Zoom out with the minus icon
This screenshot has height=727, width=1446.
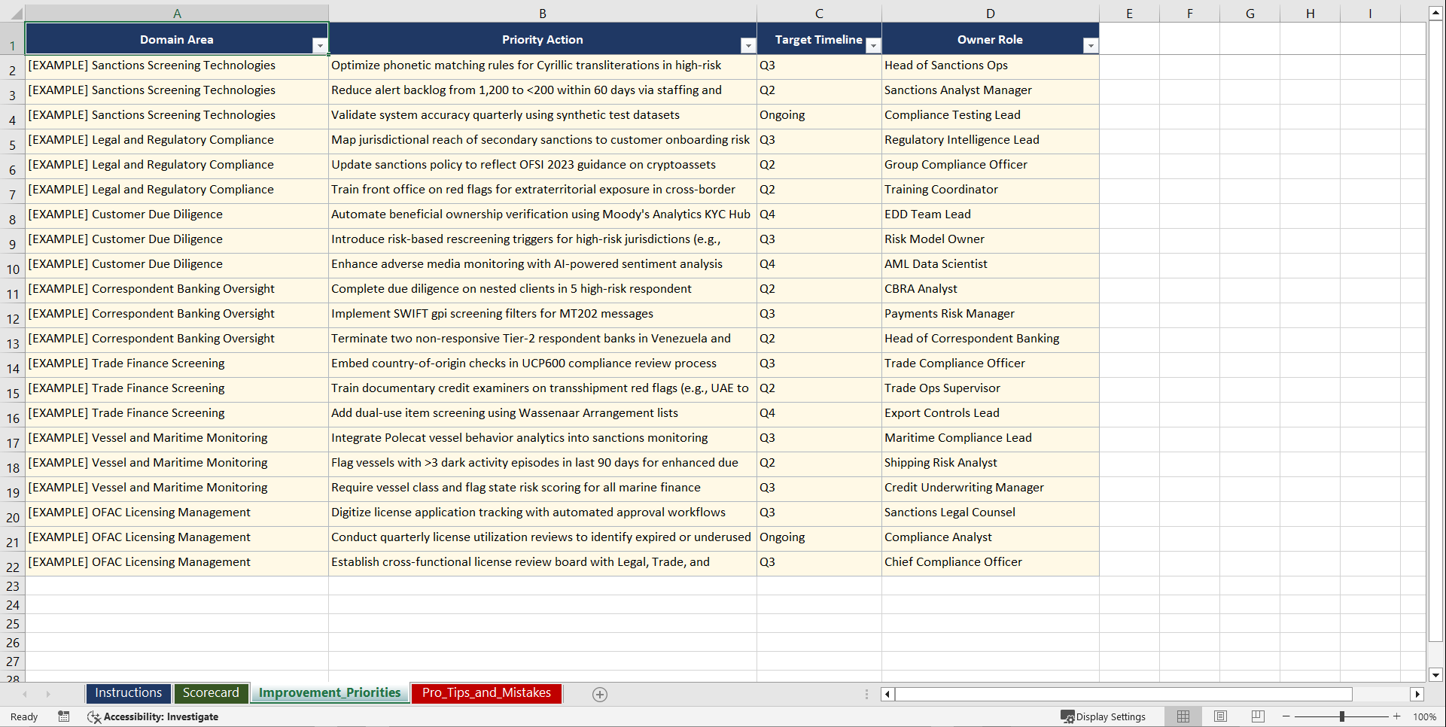coord(1286,716)
